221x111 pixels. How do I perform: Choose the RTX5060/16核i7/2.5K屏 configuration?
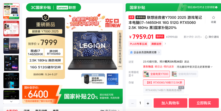(x=164, y=83)
